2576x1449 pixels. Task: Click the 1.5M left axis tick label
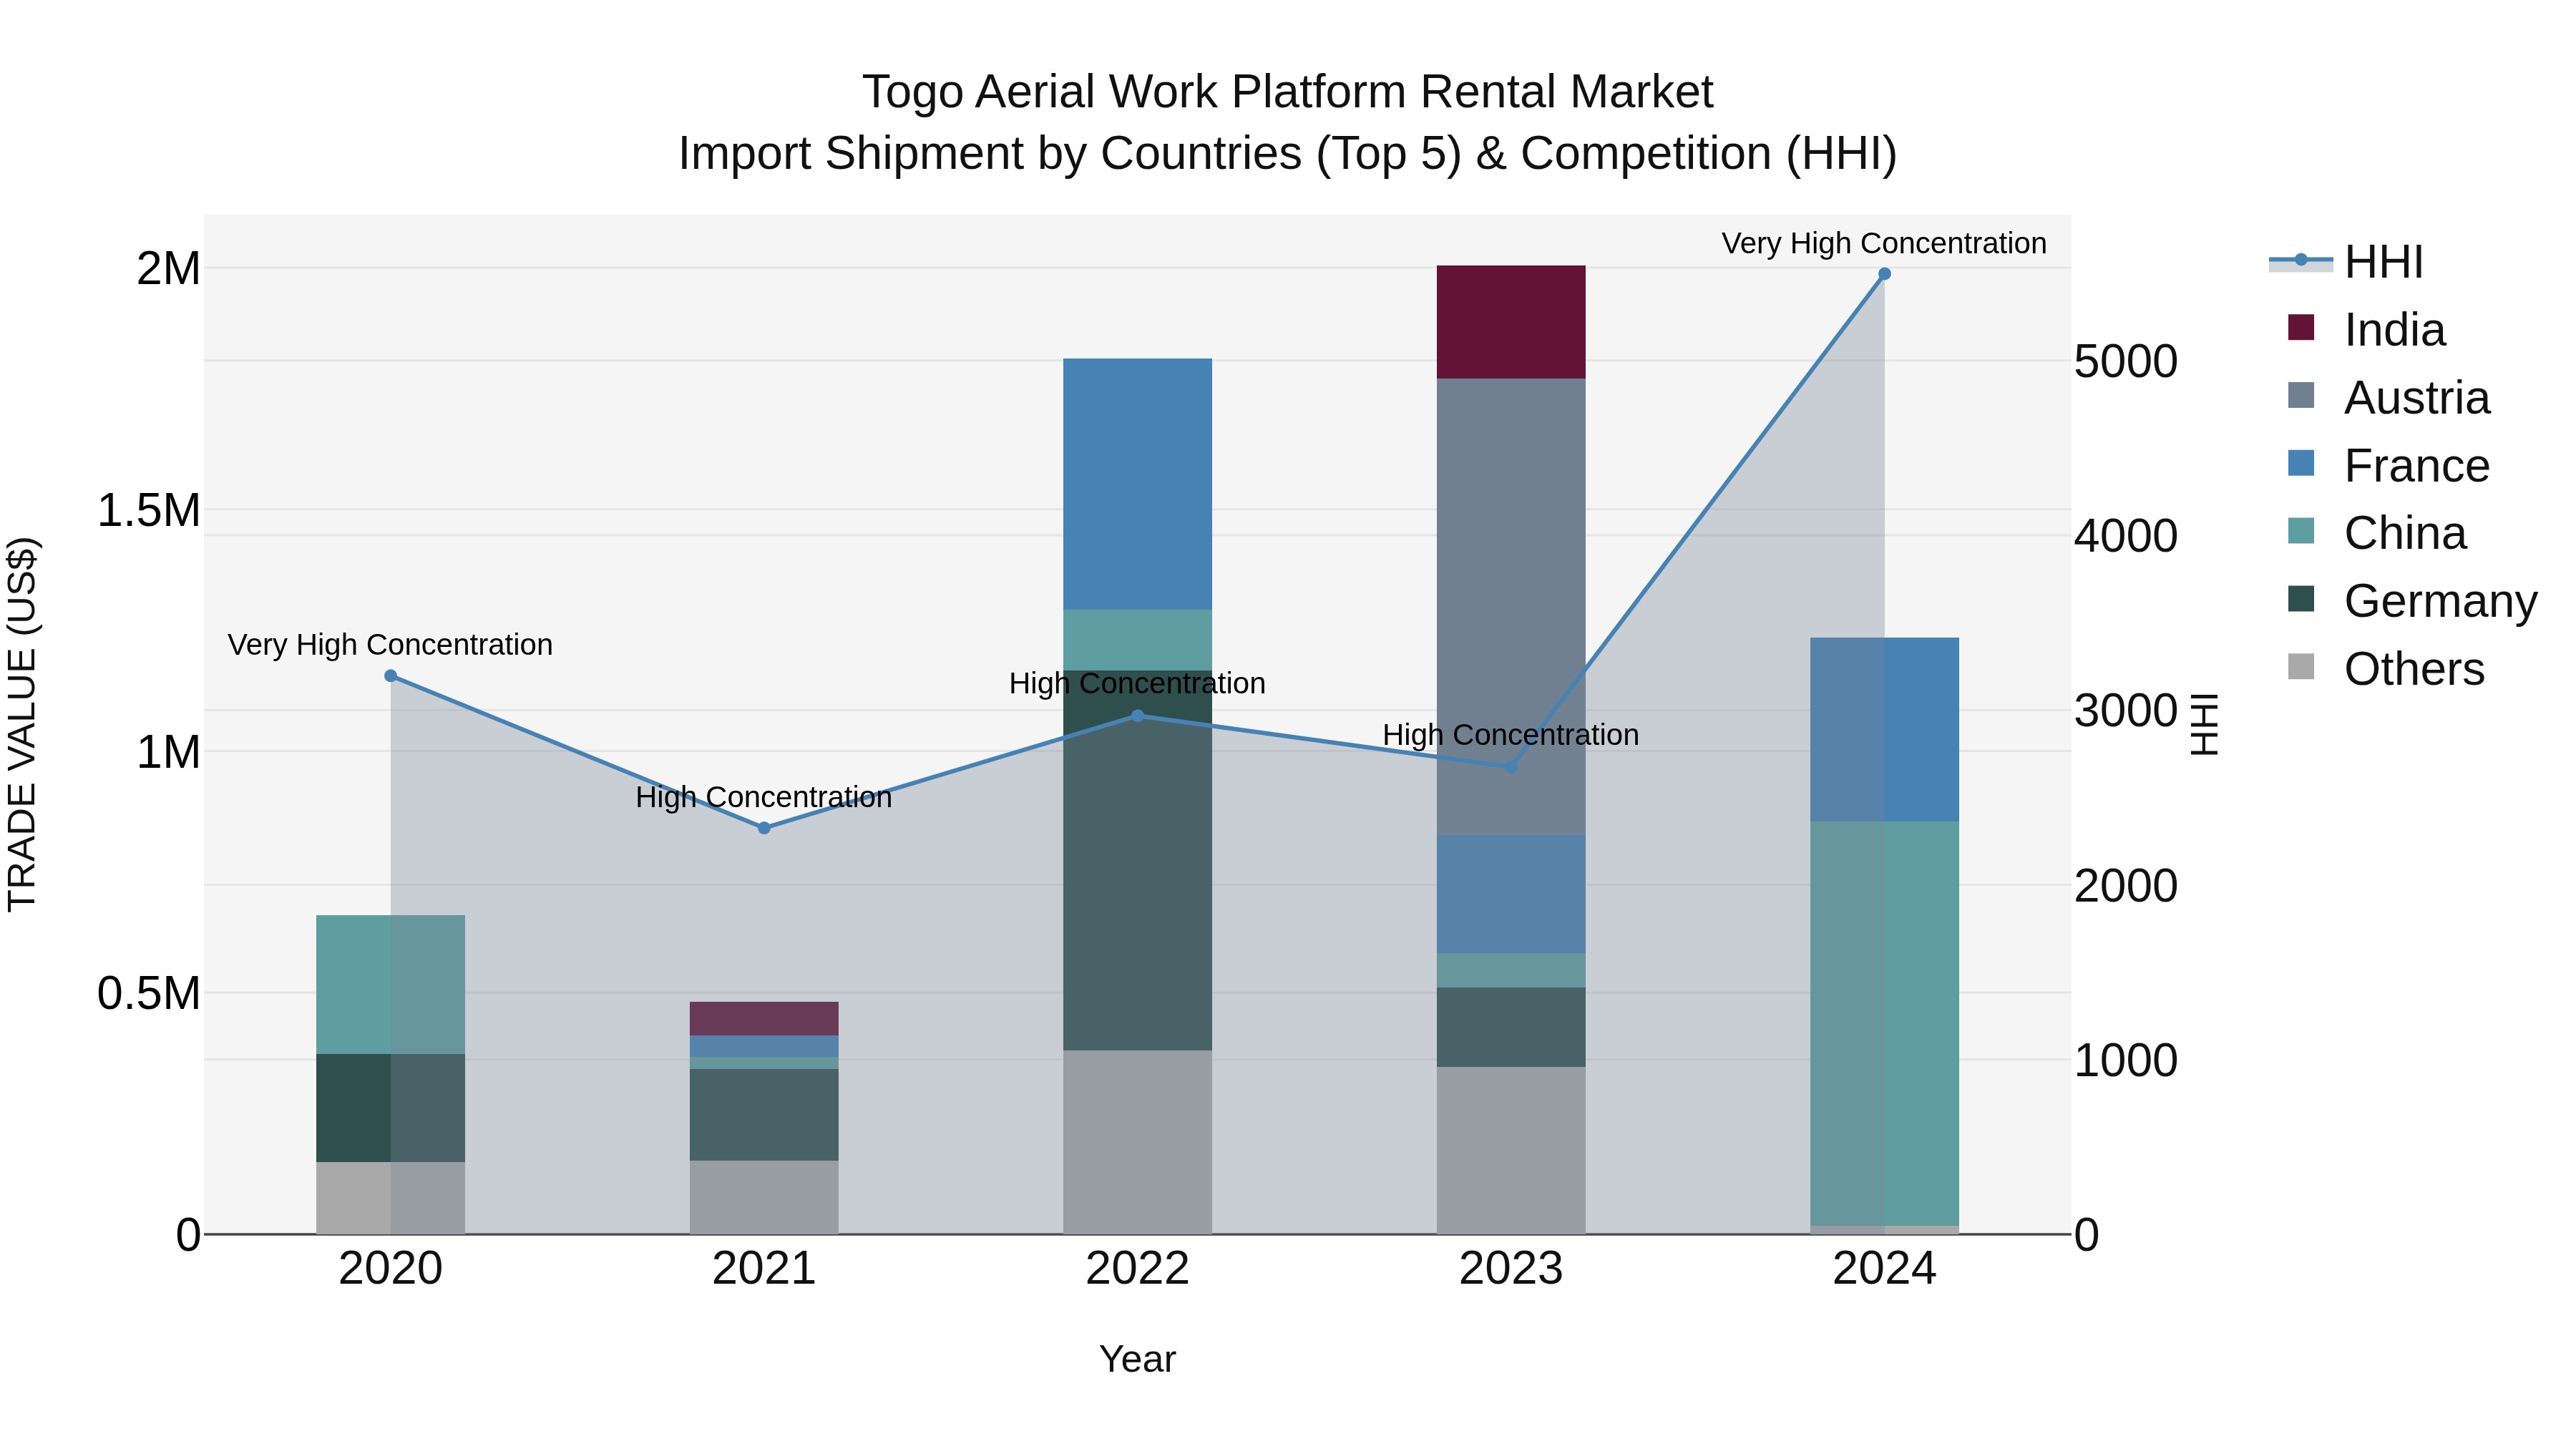tap(148, 510)
